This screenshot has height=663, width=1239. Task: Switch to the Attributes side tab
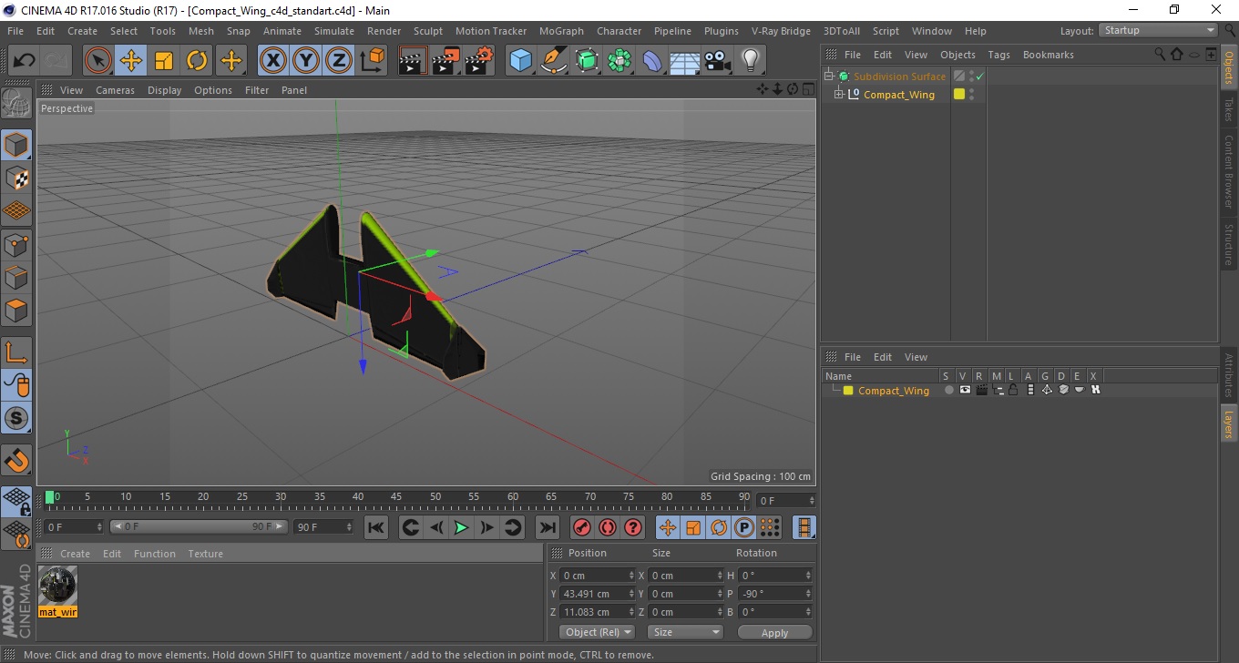[x=1229, y=375]
